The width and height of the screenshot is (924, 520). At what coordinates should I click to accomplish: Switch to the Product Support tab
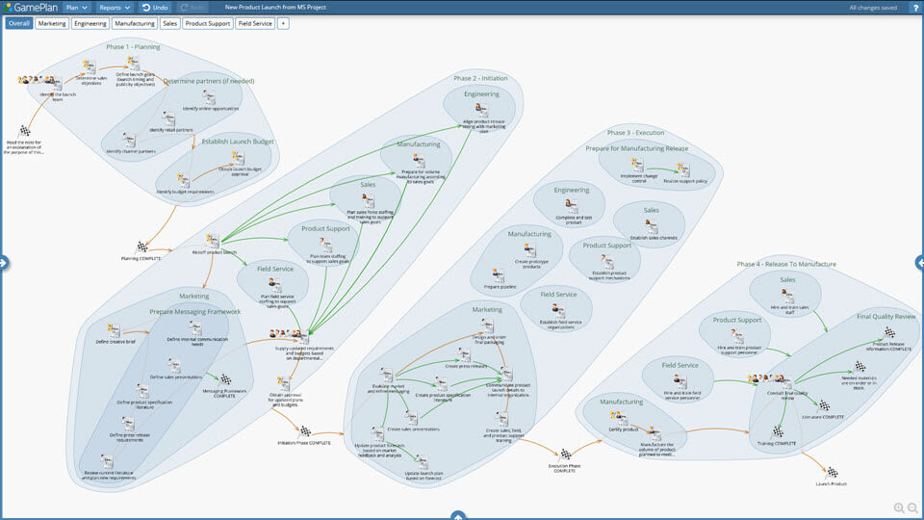[207, 23]
